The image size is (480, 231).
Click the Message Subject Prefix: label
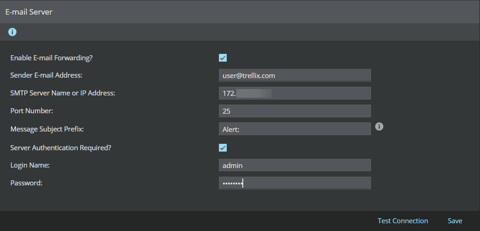47,129
